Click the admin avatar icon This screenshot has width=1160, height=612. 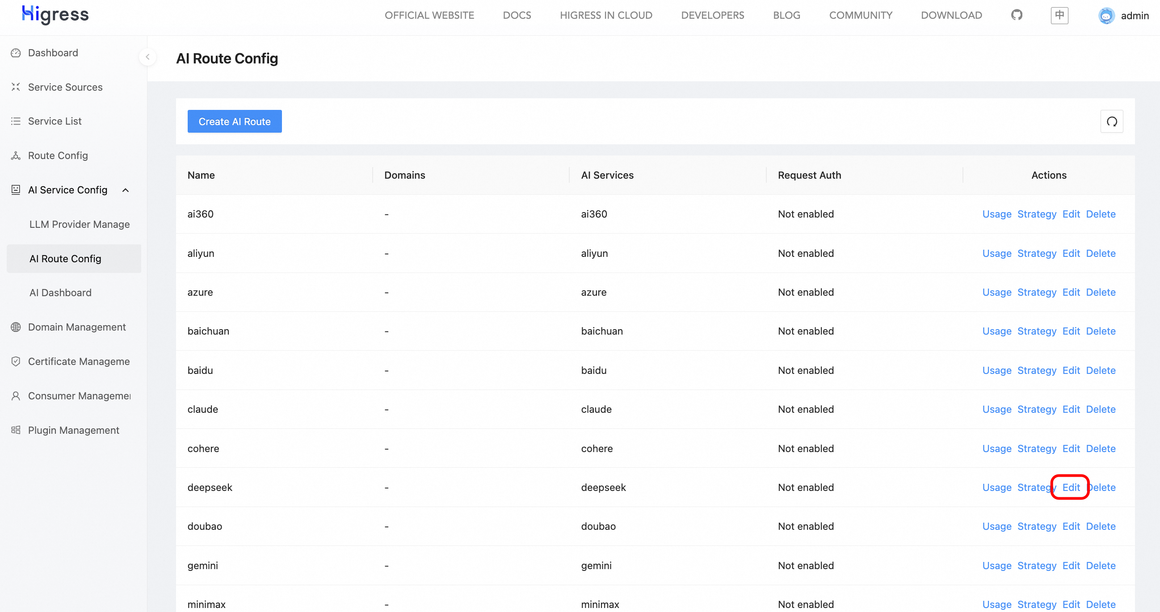pos(1106,16)
